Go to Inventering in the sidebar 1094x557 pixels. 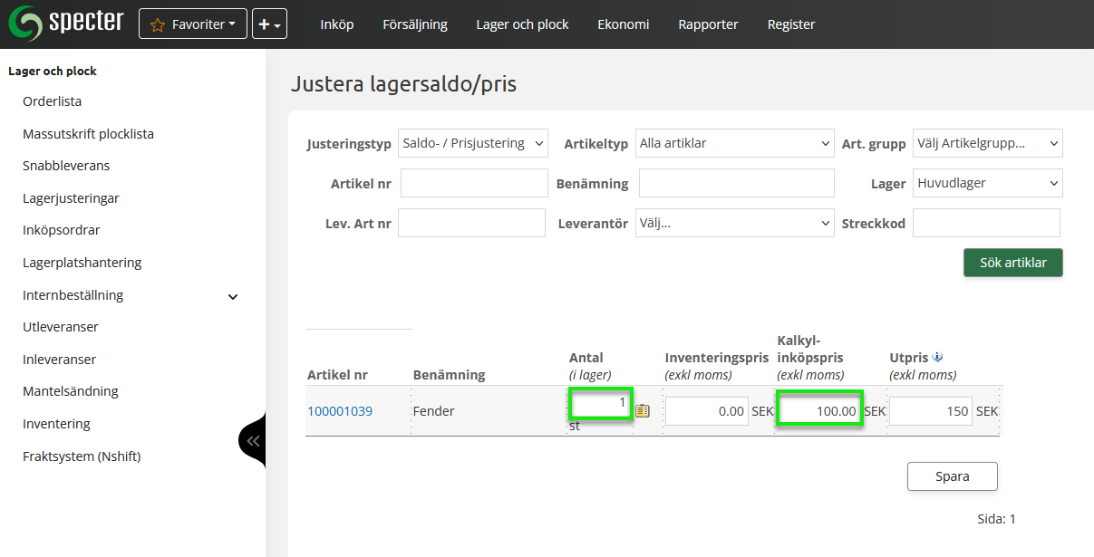coord(56,424)
